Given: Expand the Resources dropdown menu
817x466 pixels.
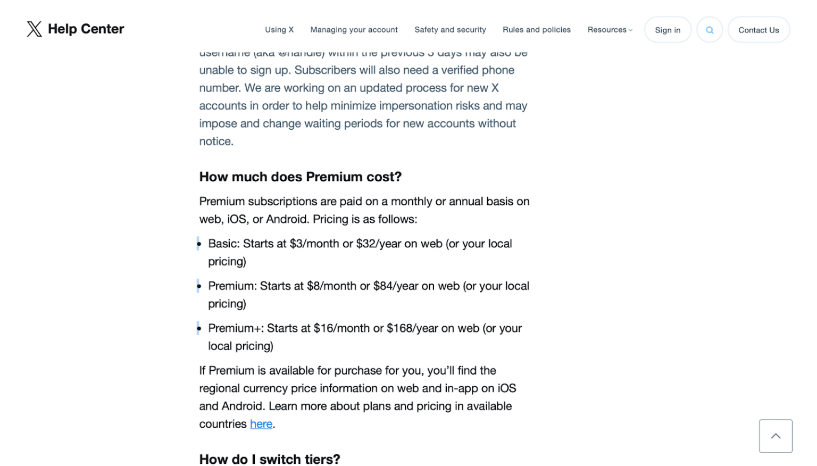Looking at the screenshot, I should [x=610, y=30].
